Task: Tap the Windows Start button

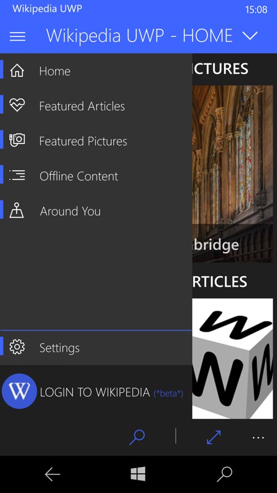Action: click(x=138, y=474)
